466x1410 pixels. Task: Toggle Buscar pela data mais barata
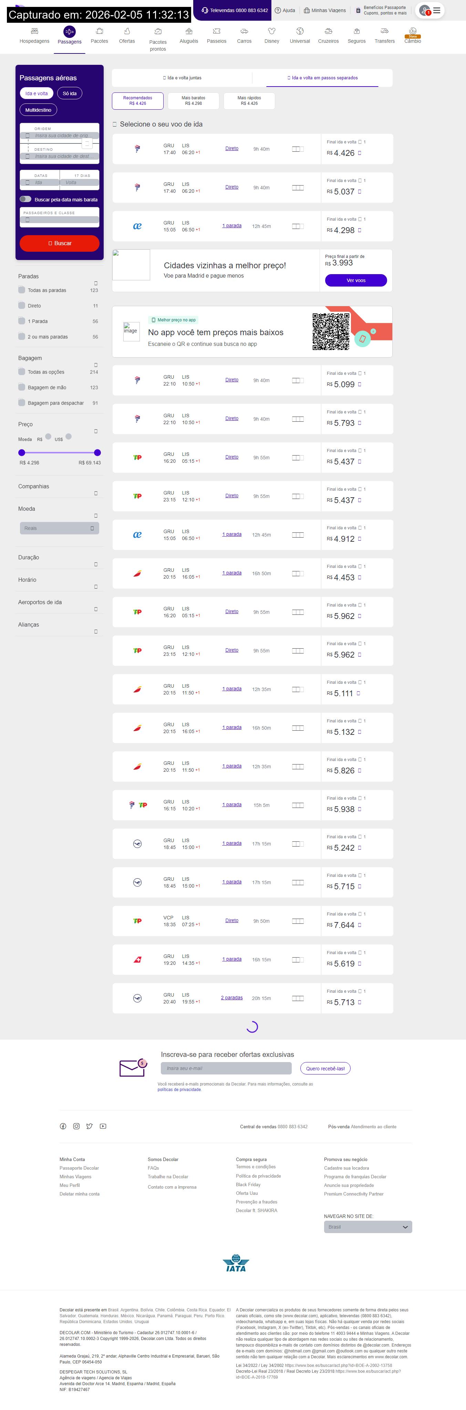(26, 199)
